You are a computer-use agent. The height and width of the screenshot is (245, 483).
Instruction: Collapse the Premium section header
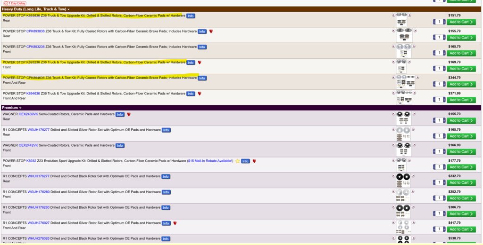click(x=12, y=108)
